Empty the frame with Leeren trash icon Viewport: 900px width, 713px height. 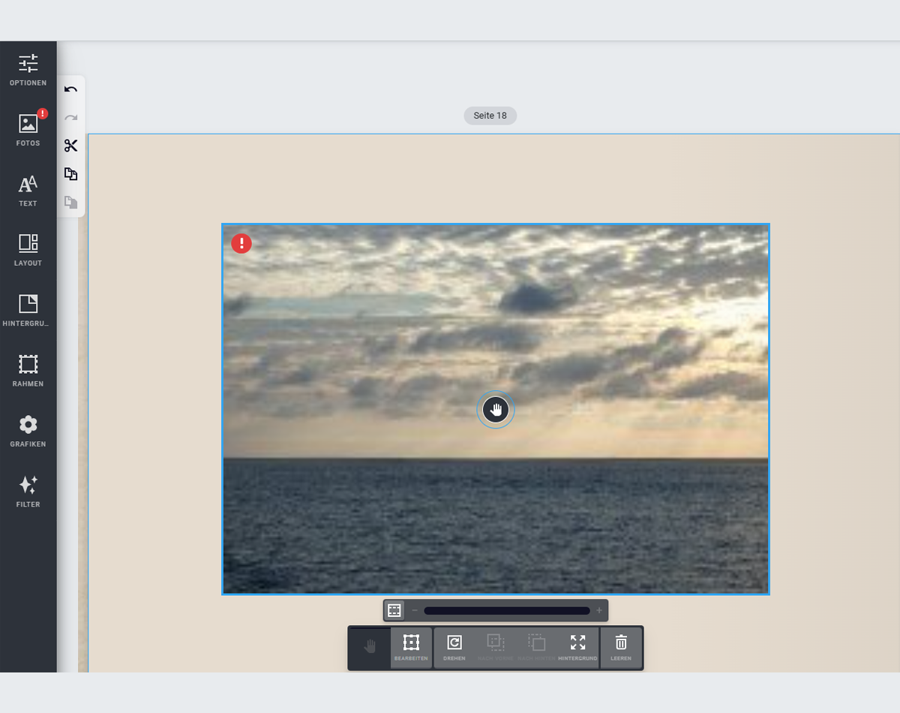(x=621, y=647)
